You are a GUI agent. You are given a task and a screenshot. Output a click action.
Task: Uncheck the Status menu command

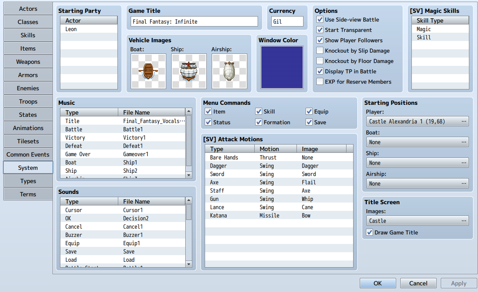click(208, 122)
